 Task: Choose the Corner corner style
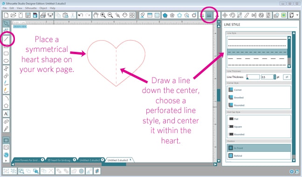tap(259, 90)
